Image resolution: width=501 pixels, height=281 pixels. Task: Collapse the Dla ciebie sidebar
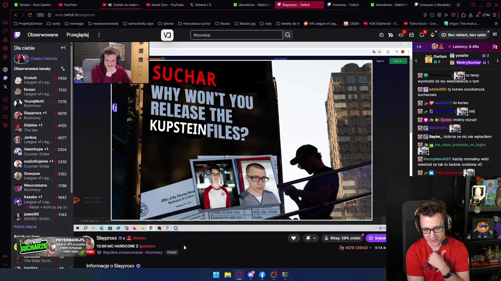point(63,48)
